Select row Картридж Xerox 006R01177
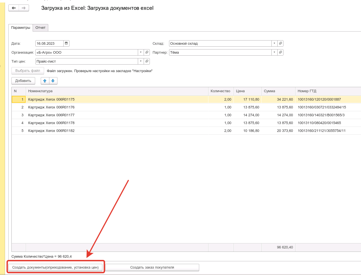This screenshot has width=361, height=275. coord(51,115)
